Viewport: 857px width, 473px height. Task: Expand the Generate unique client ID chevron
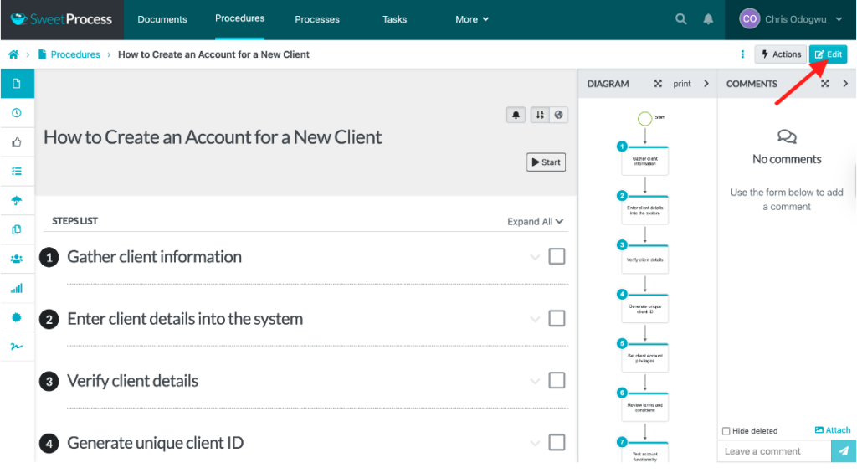point(535,442)
